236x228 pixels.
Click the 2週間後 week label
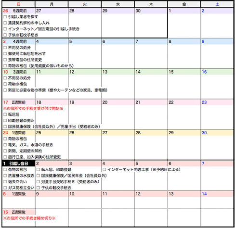pyautogui.click(x=19, y=212)
